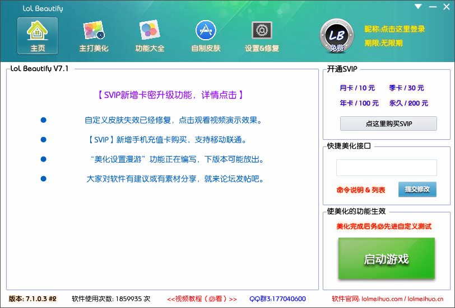Viewport: 455px width, 308px height.
Task: Click 提交修改 submit button
Action: tap(417, 189)
